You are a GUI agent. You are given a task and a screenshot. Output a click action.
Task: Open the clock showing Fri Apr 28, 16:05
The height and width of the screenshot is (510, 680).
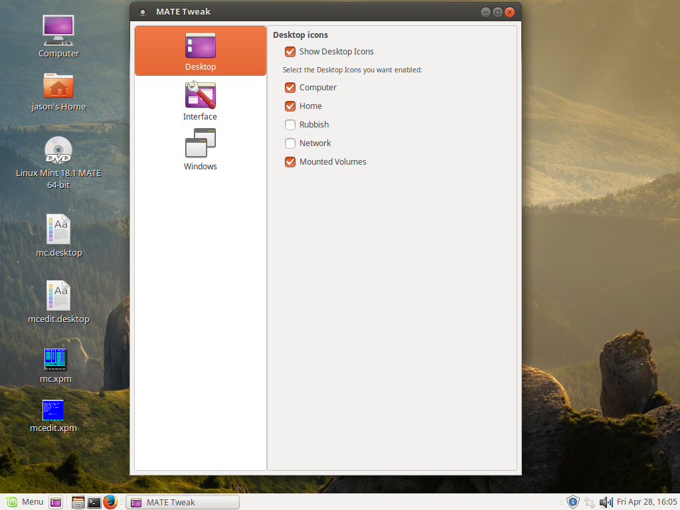point(647,502)
